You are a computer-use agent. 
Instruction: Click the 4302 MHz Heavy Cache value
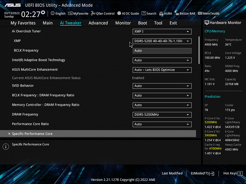tap(231, 149)
